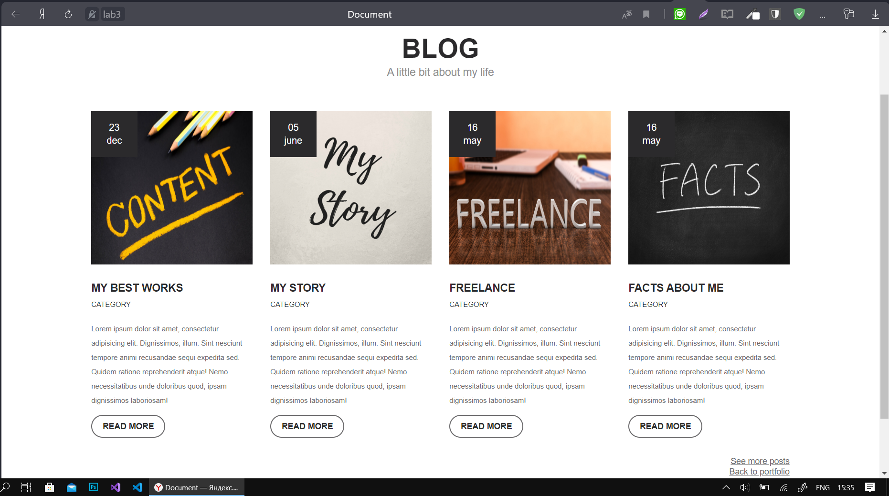The width and height of the screenshot is (889, 496).
Task: Bookmark this page with the bookmark icon
Action: coord(646,14)
